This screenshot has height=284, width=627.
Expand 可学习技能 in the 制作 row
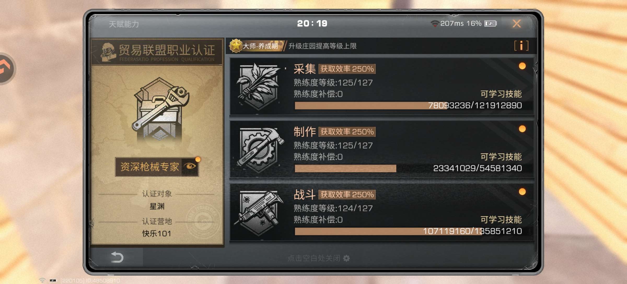501,157
